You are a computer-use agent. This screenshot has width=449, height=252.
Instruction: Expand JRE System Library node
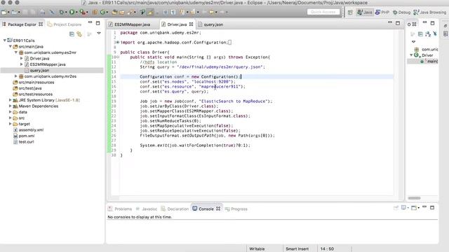pyautogui.click(x=11, y=100)
